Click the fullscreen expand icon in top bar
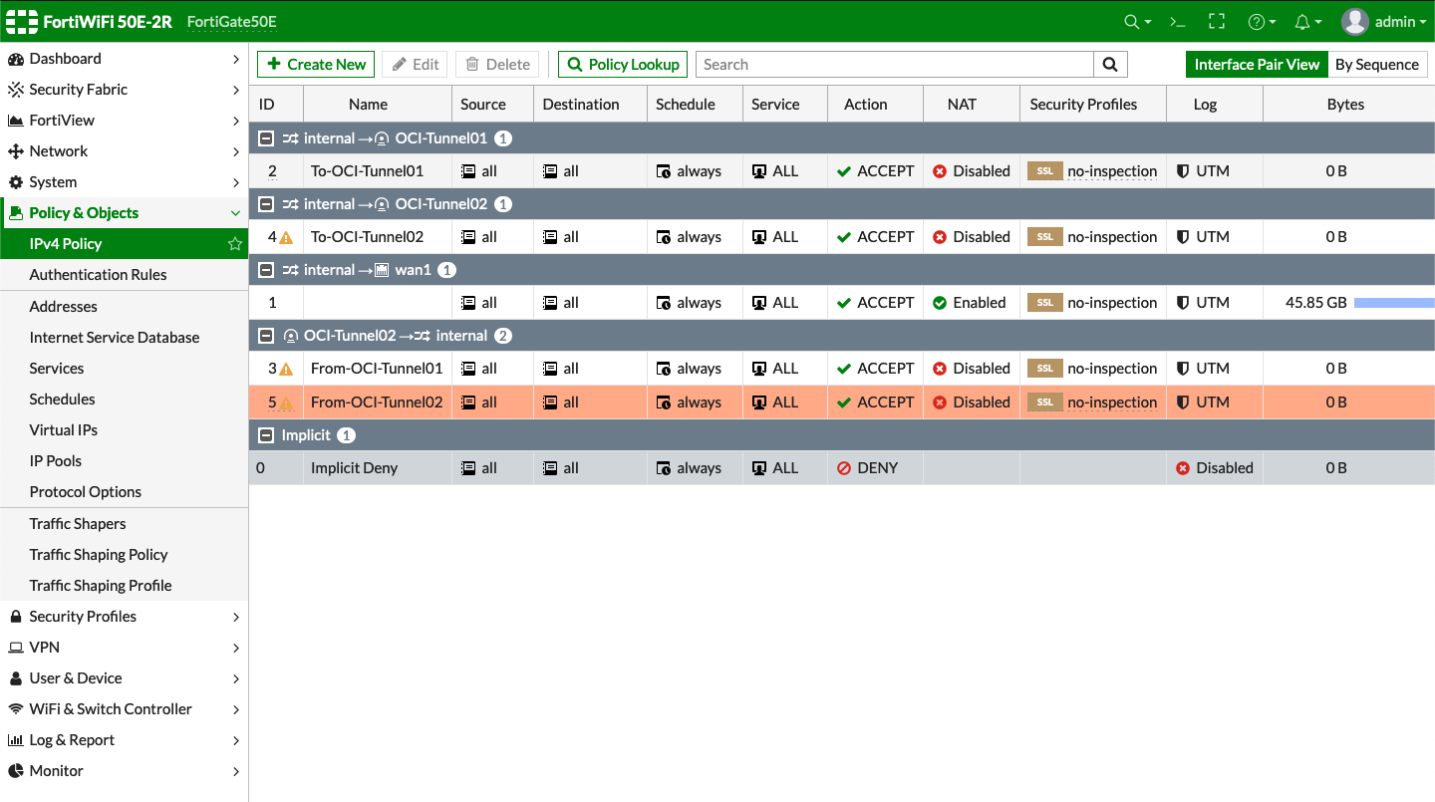Screen dimensions: 1435x802 [x=1216, y=21]
